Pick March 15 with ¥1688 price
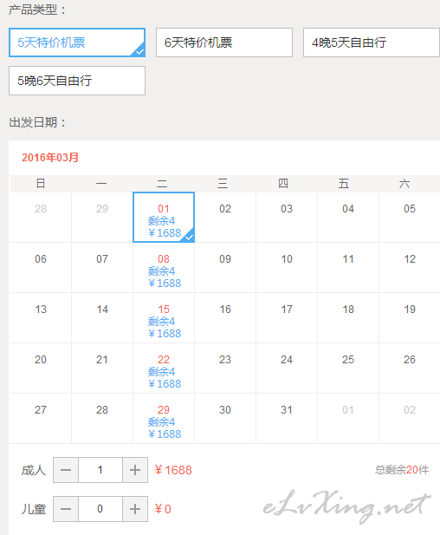 164,318
